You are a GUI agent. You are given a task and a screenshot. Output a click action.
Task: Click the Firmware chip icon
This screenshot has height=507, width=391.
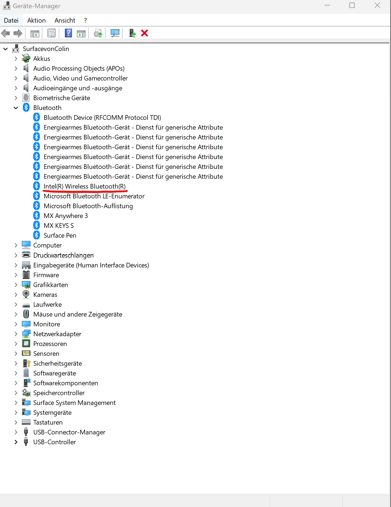click(26, 275)
